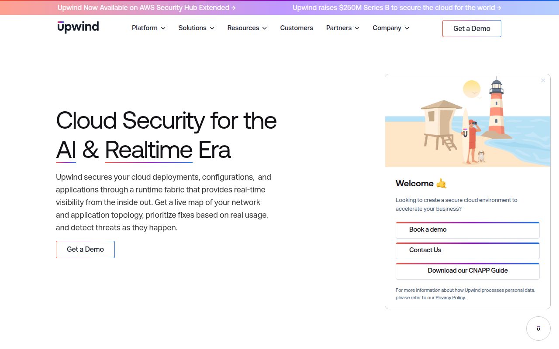This screenshot has width=559, height=349.
Task: Open the Upwind chat bubble launcher
Action: point(538,328)
